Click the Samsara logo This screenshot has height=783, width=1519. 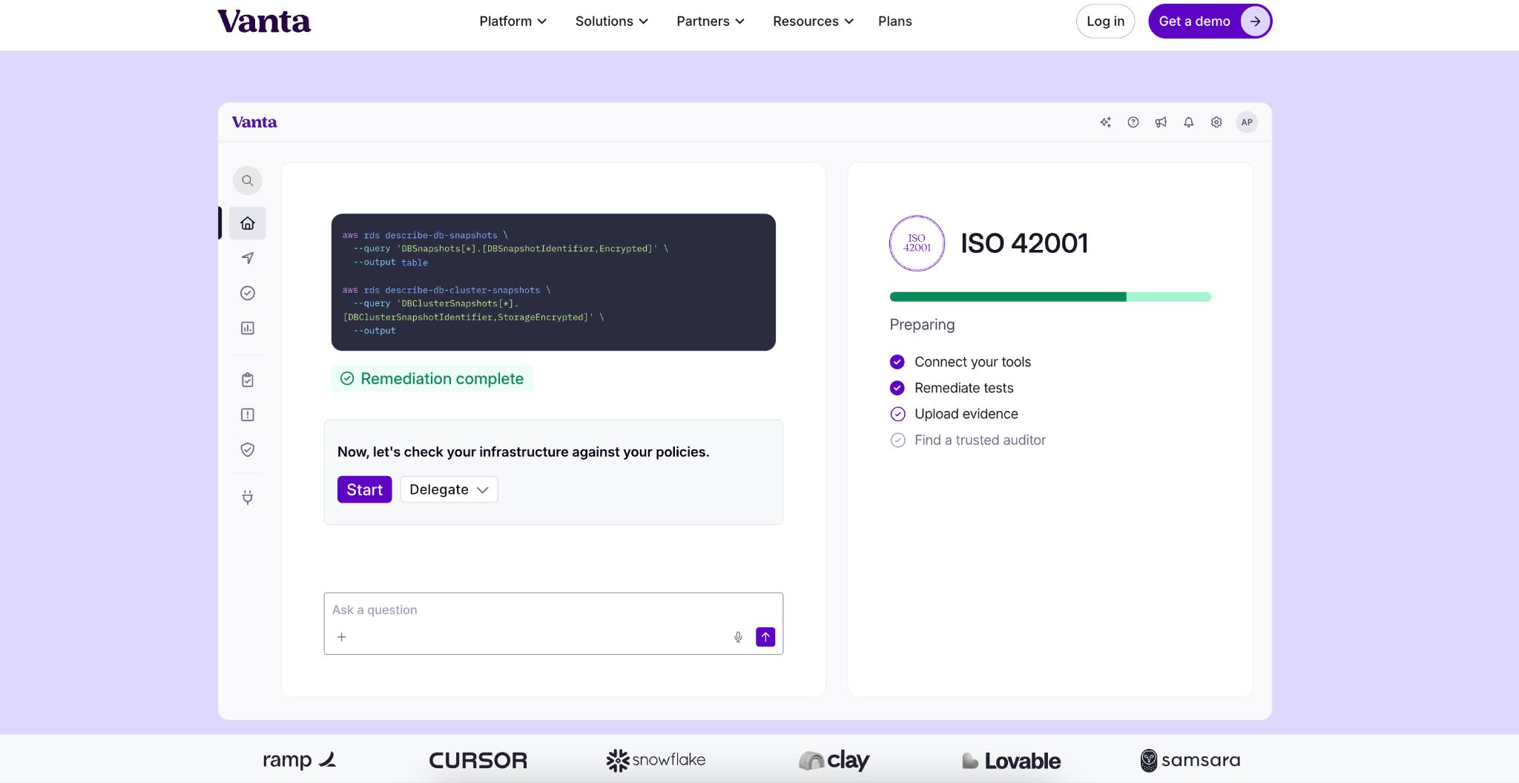click(x=1190, y=760)
